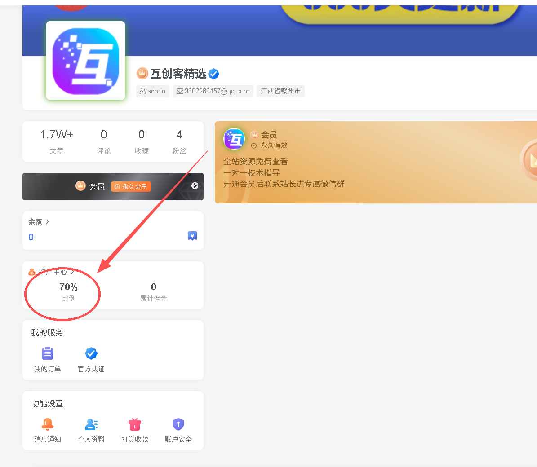
Task: Click the 官方认证 verification badge icon
Action: click(91, 353)
